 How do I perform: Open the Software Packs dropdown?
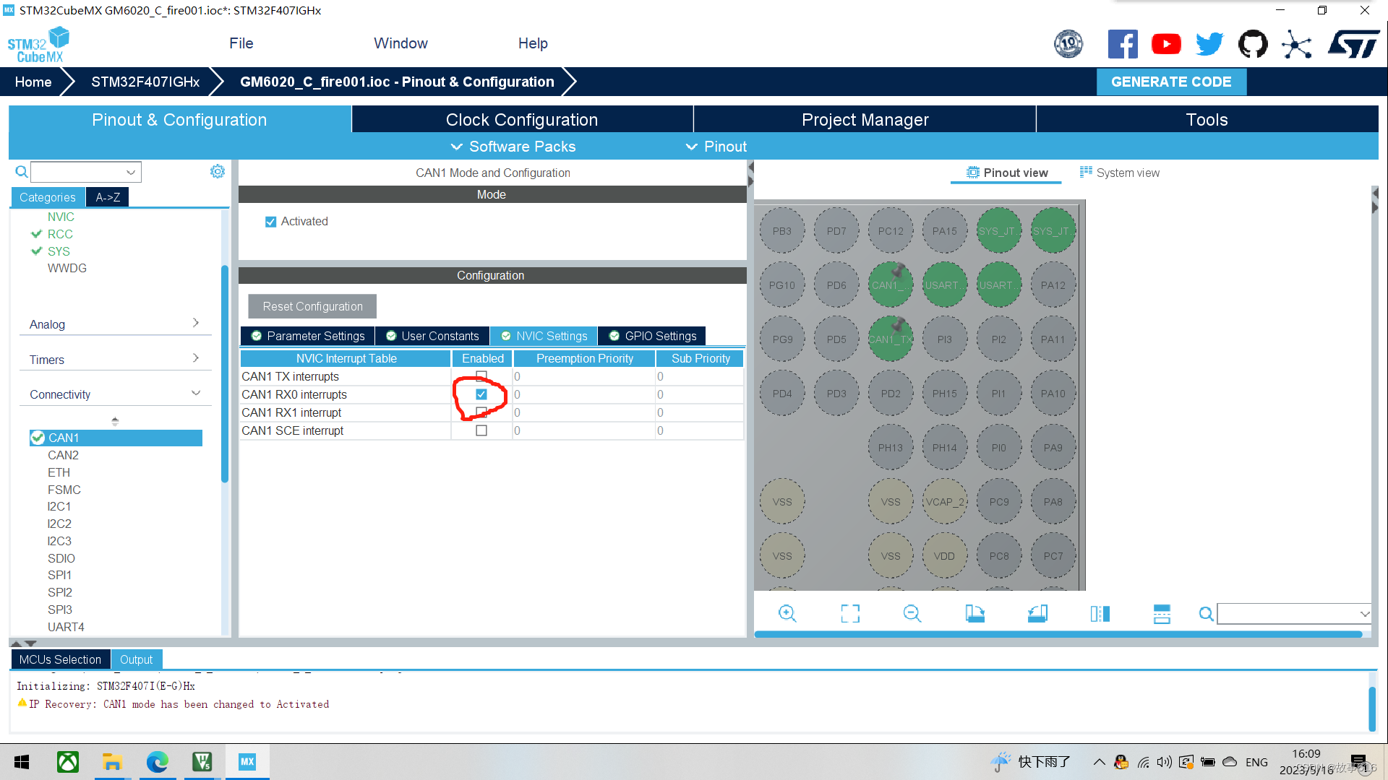pos(514,147)
